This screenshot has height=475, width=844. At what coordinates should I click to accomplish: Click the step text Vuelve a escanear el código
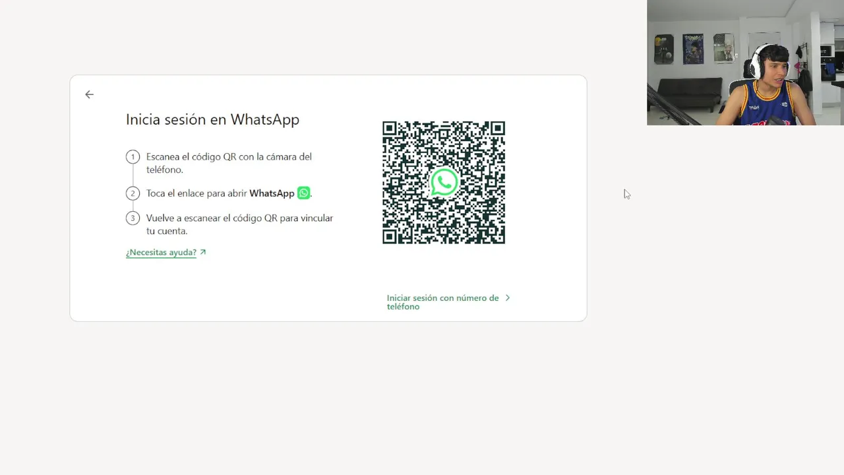click(239, 224)
